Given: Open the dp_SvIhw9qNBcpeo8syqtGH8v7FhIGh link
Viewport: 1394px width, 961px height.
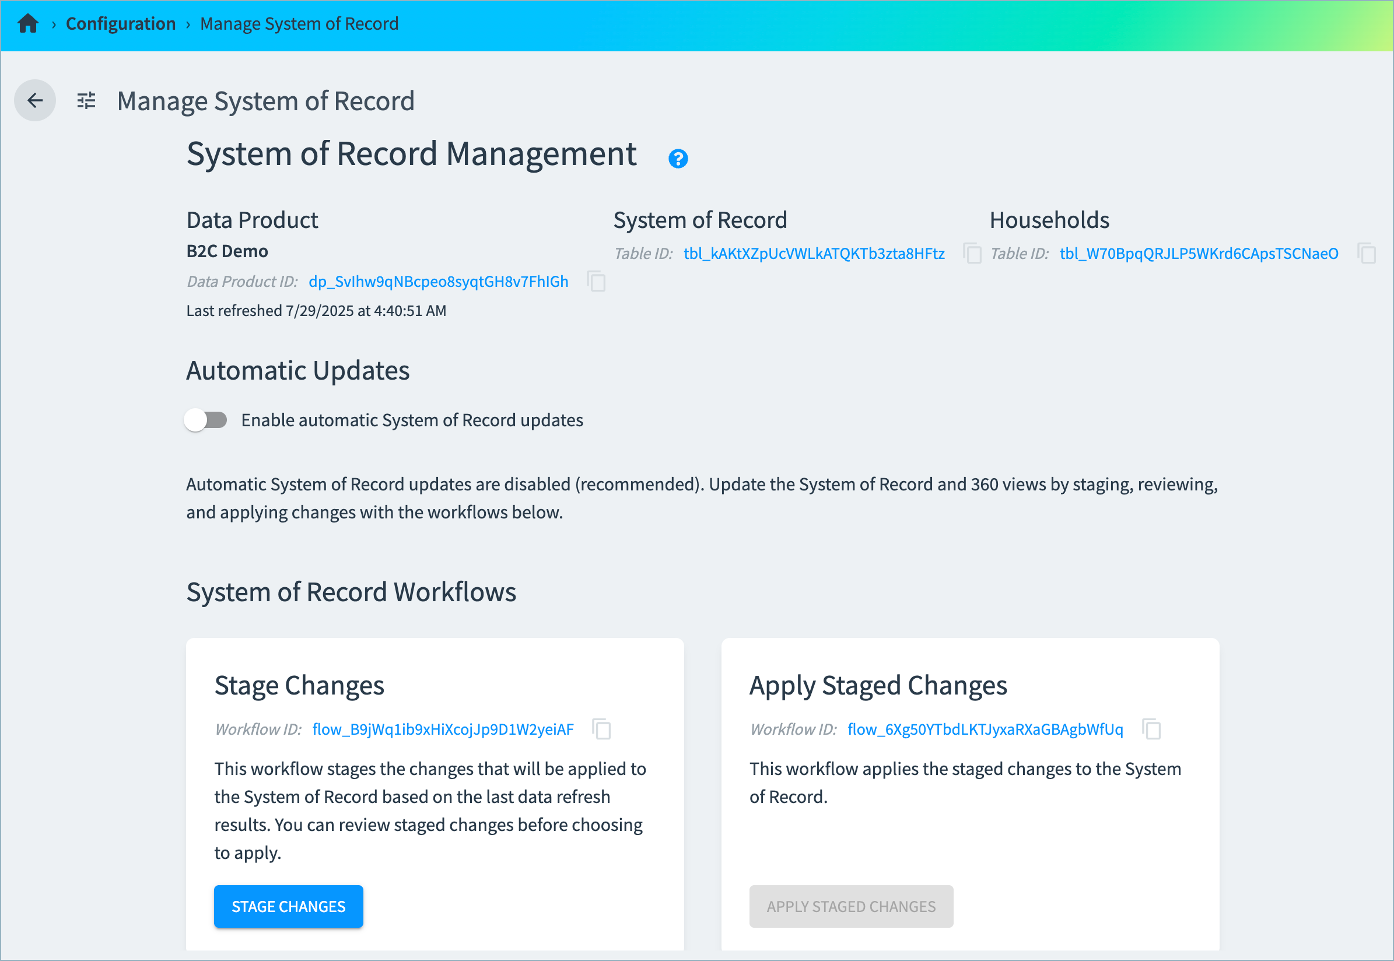Looking at the screenshot, I should point(438,281).
